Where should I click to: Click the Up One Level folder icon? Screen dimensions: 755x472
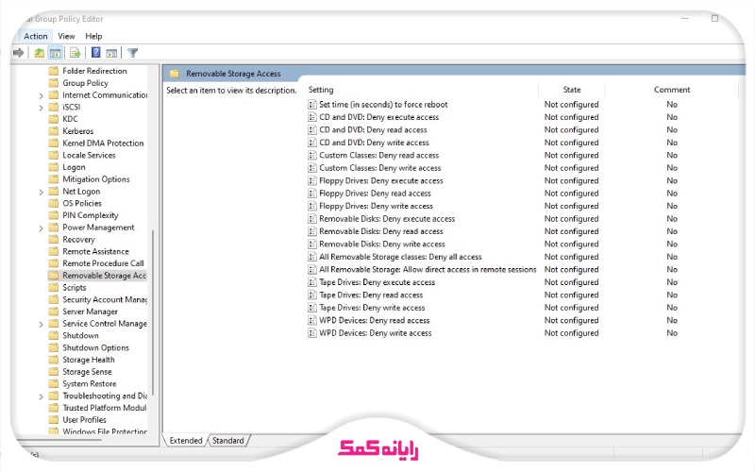[39, 53]
